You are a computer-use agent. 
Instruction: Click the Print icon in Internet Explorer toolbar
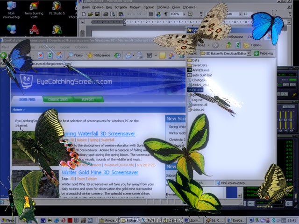pos(140,56)
